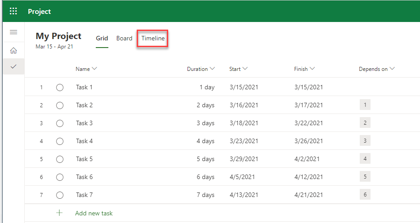This screenshot has width=420, height=223.
Task: Click dependency badge 4 on Task 5
Action: (x=365, y=159)
